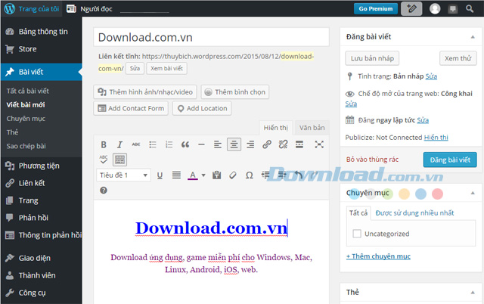Open the search magnifier in top bar

click(x=470, y=8)
